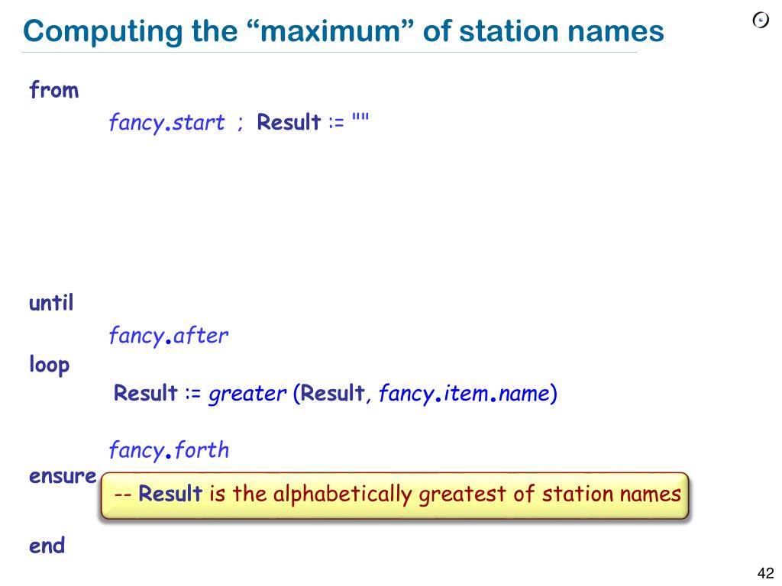
Task: Click the "fancy.item.name" argument
Action: click(x=464, y=394)
